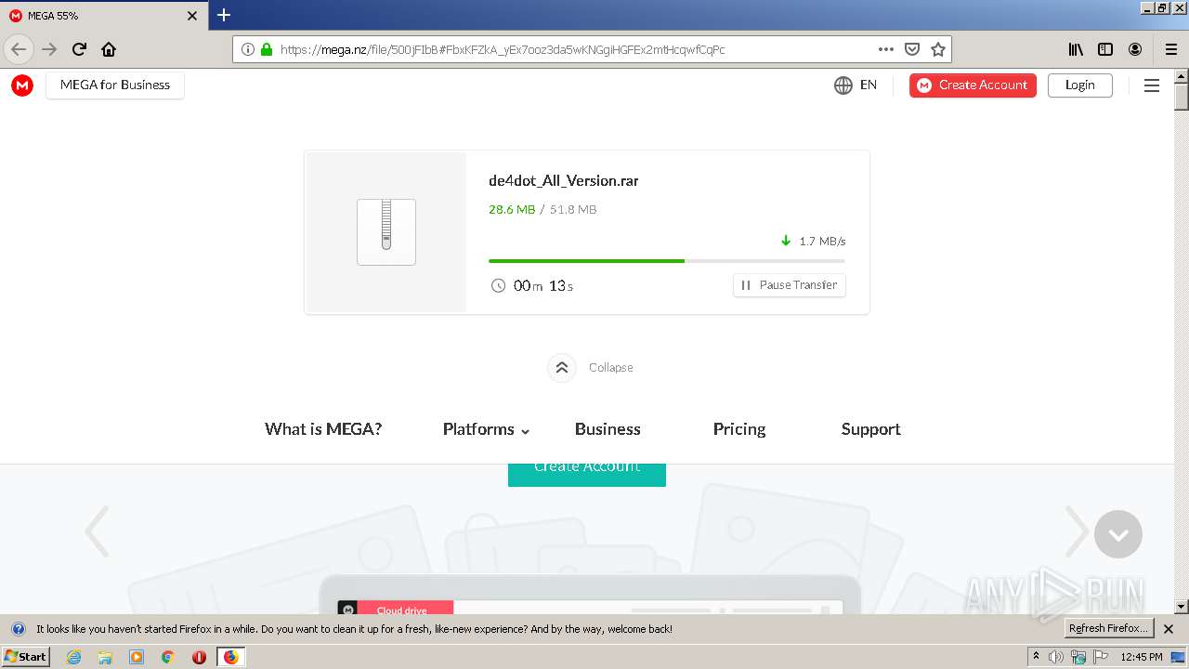Go to Firefox home page
Image resolution: width=1189 pixels, height=669 pixels.
tap(109, 49)
